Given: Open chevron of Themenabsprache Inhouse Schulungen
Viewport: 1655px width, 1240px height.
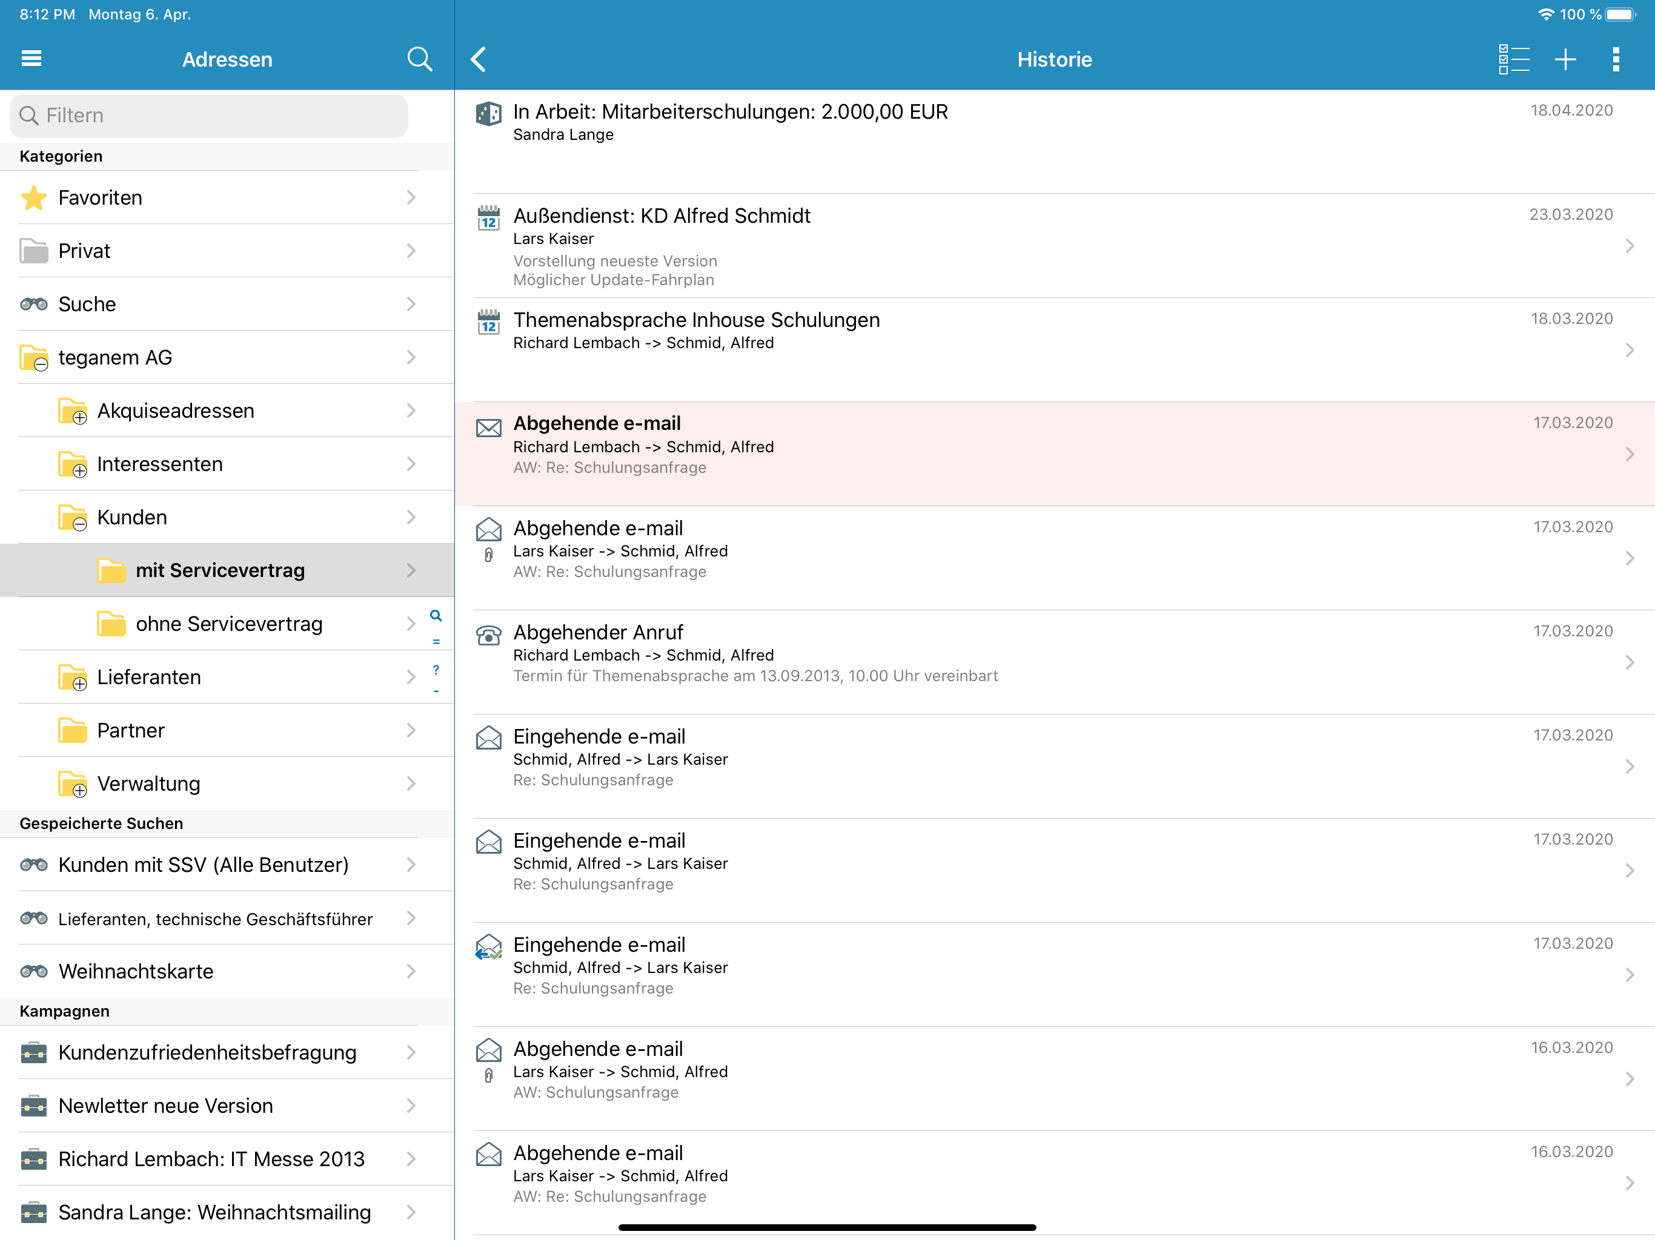Looking at the screenshot, I should (1630, 350).
